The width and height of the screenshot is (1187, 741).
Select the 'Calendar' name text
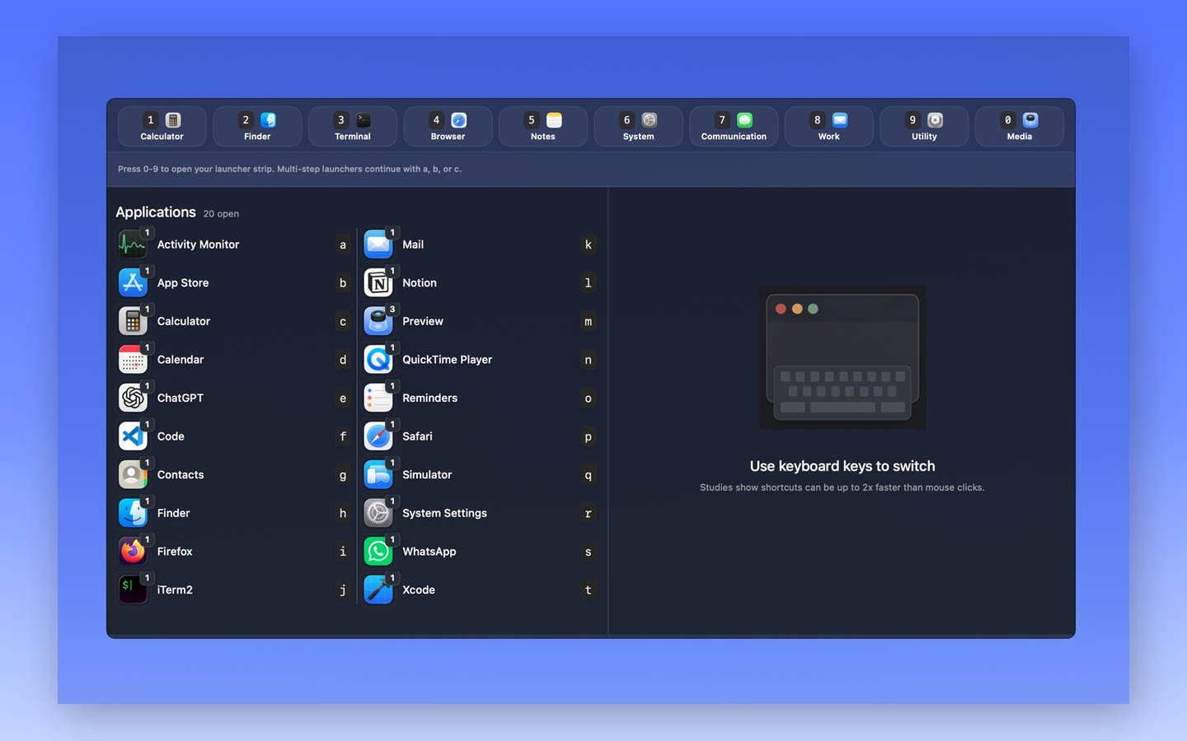(x=181, y=360)
